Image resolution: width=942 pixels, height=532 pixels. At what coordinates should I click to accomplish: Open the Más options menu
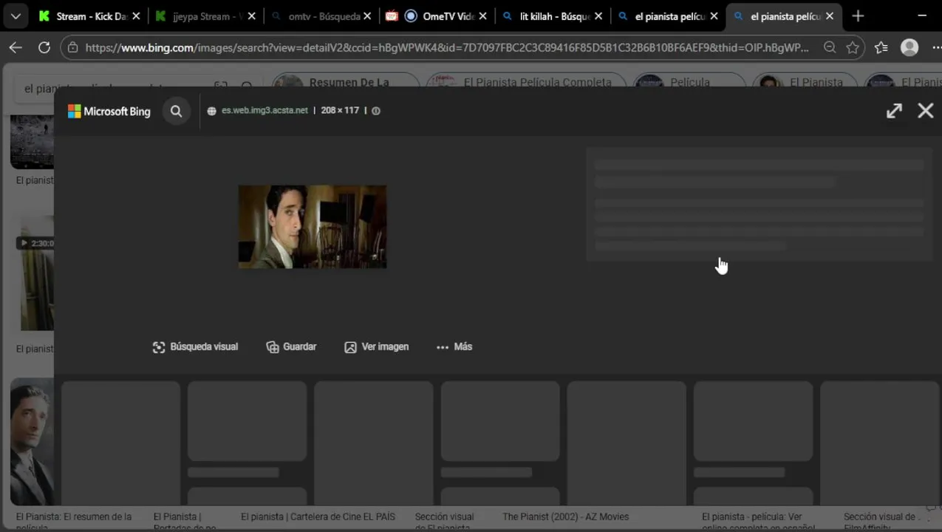[x=454, y=347]
